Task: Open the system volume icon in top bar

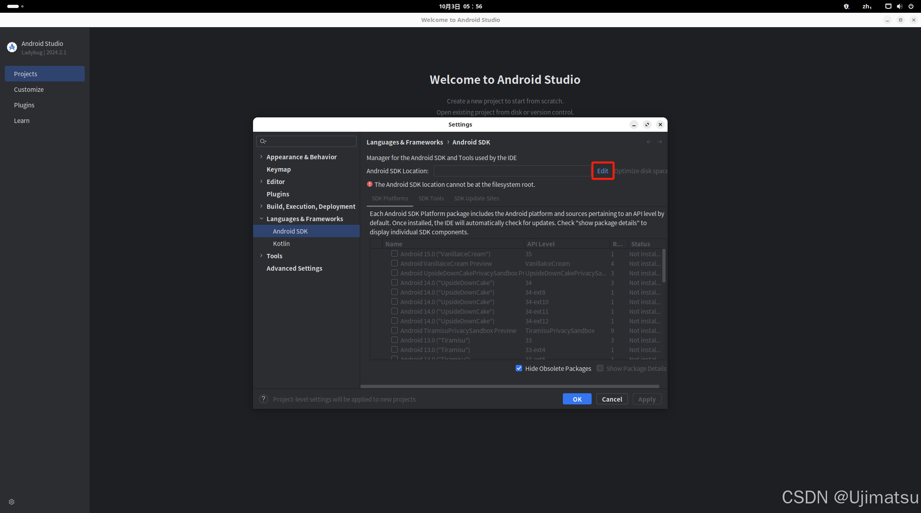Action: [x=899, y=6]
